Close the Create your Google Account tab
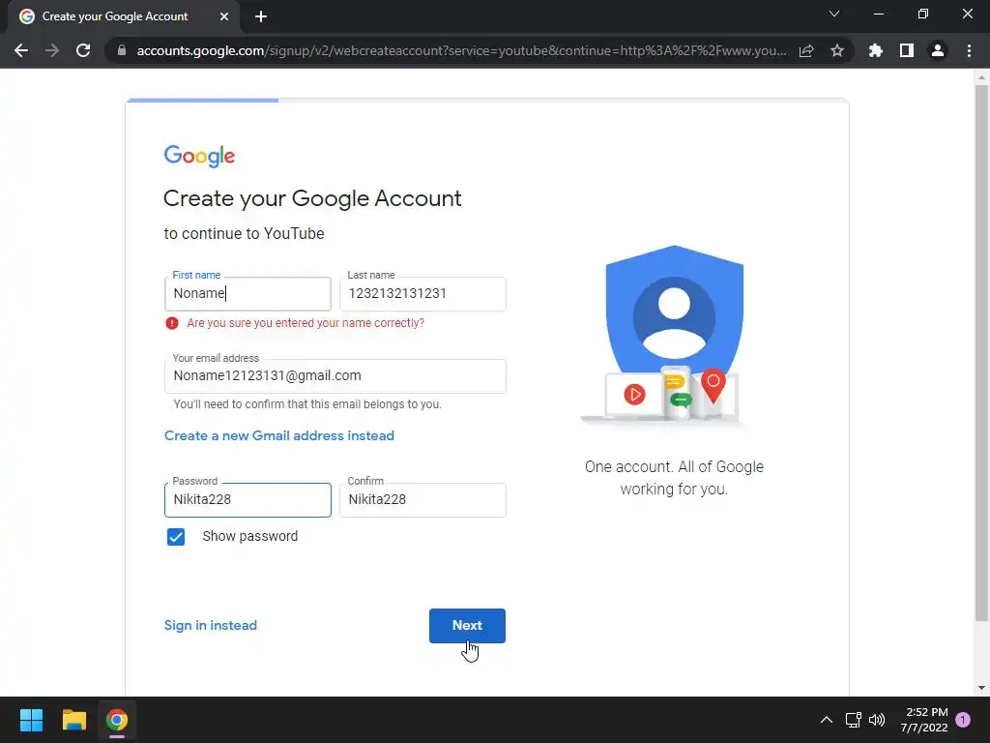Viewport: 990px width, 743px height. coord(224,16)
